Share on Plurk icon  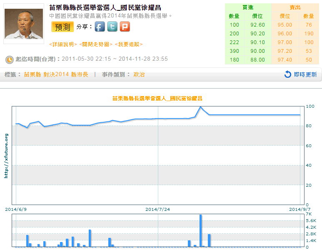coord(125,27)
